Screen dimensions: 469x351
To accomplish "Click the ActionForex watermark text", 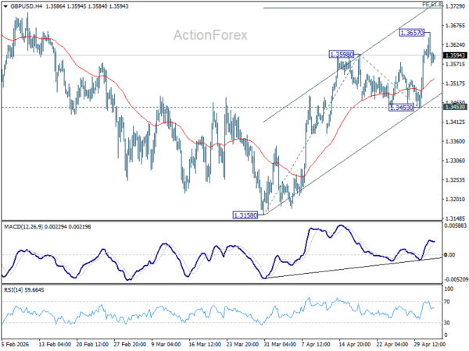I will click(x=210, y=35).
